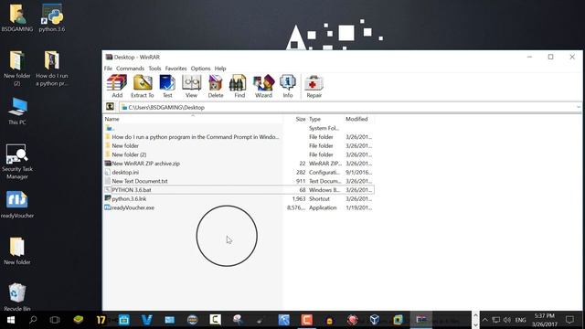Select 'How do I run a python program' folder row

(239, 137)
